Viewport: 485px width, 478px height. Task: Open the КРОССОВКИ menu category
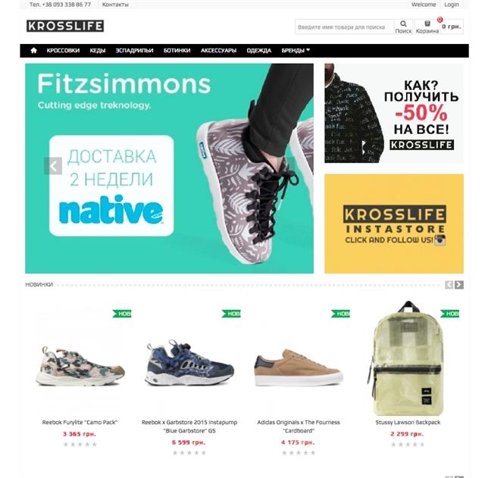click(x=63, y=51)
